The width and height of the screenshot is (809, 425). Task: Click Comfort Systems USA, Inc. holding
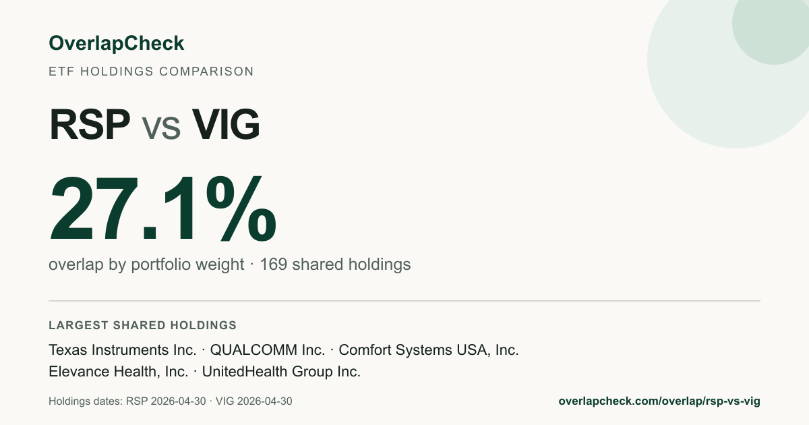429,350
